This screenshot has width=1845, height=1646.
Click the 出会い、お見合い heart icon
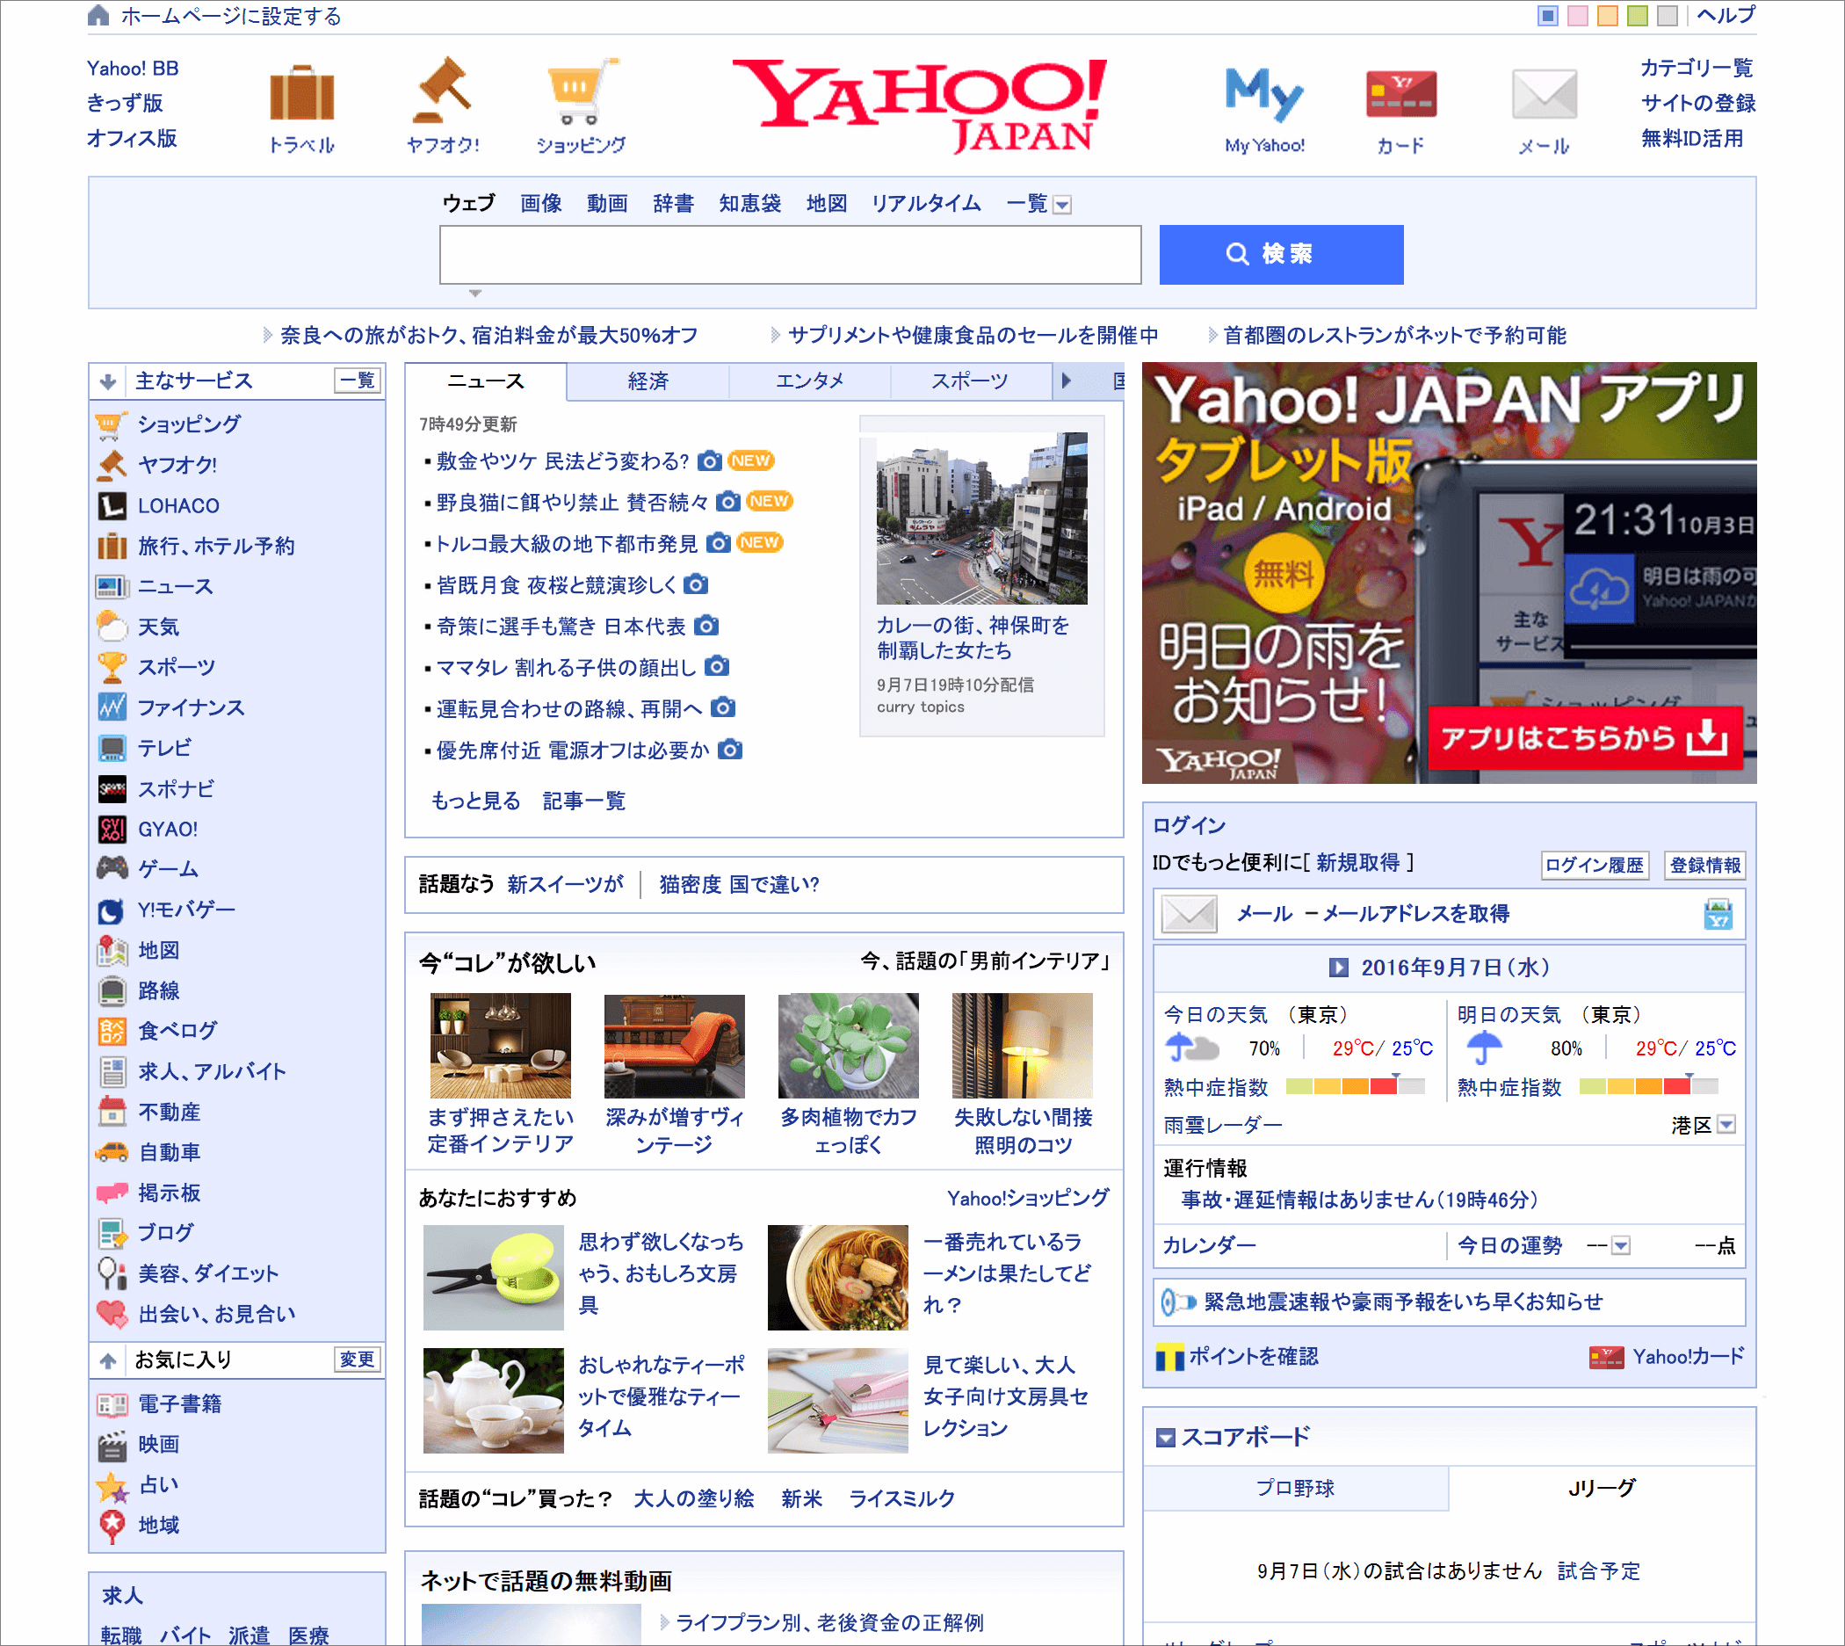112,1314
